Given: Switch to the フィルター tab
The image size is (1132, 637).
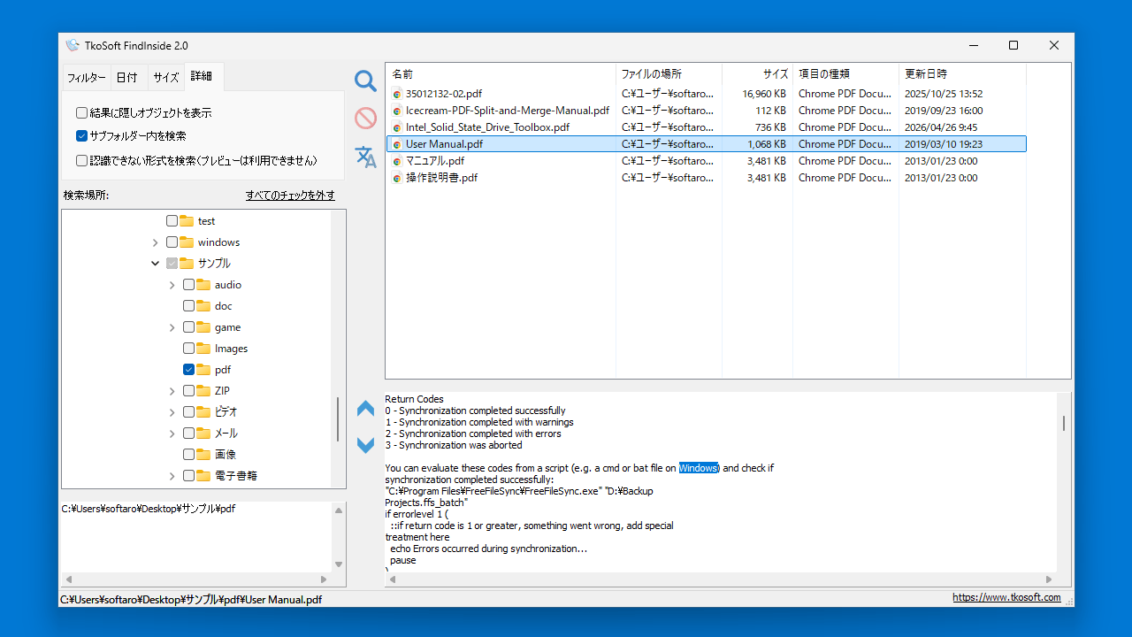Looking at the screenshot, I should [x=86, y=78].
